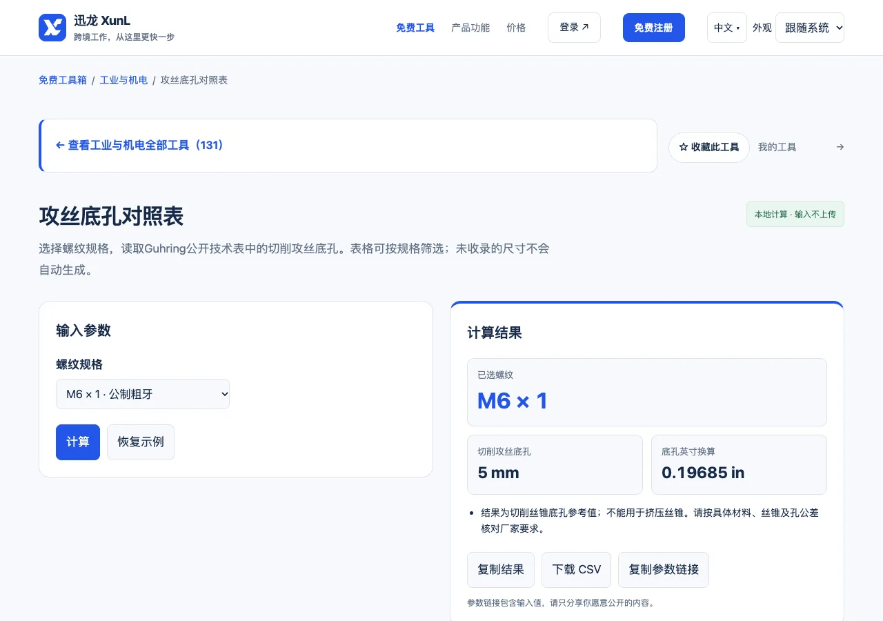The image size is (883, 621).
Task: Click the 0.19685 in conversion value
Action: pos(703,473)
